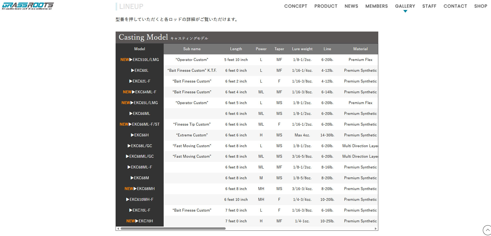This screenshot has height=236, width=491.
Task: Open model EKC68ML/GC details
Action: 139,156
